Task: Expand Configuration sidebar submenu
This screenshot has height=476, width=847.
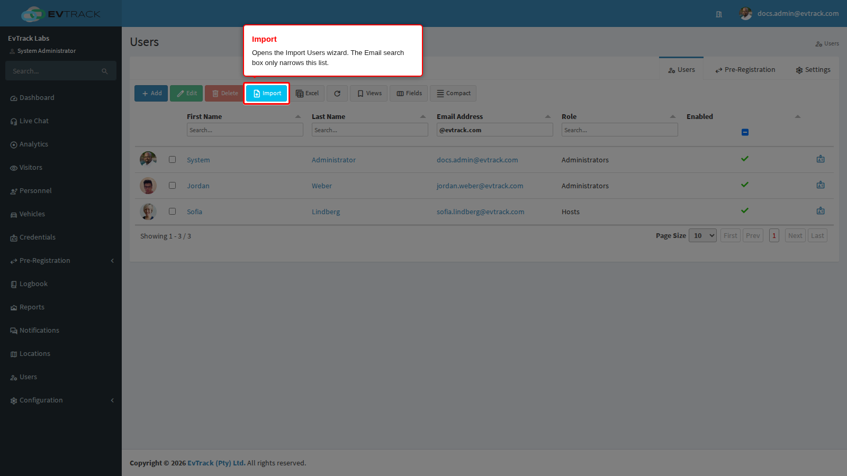Action: tap(112, 400)
